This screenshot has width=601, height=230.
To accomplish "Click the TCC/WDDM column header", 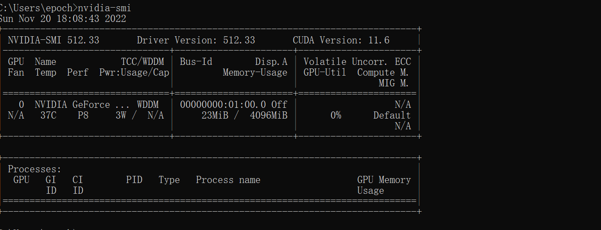I will point(142,62).
